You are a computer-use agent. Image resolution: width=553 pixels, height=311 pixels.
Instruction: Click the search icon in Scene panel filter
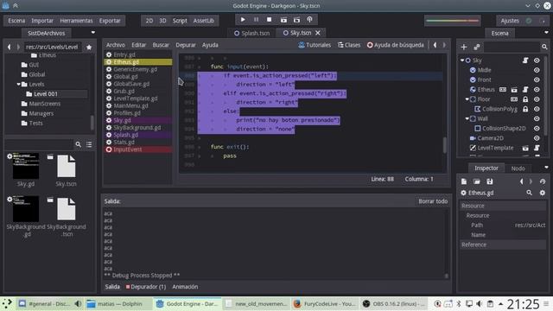pos(544,47)
